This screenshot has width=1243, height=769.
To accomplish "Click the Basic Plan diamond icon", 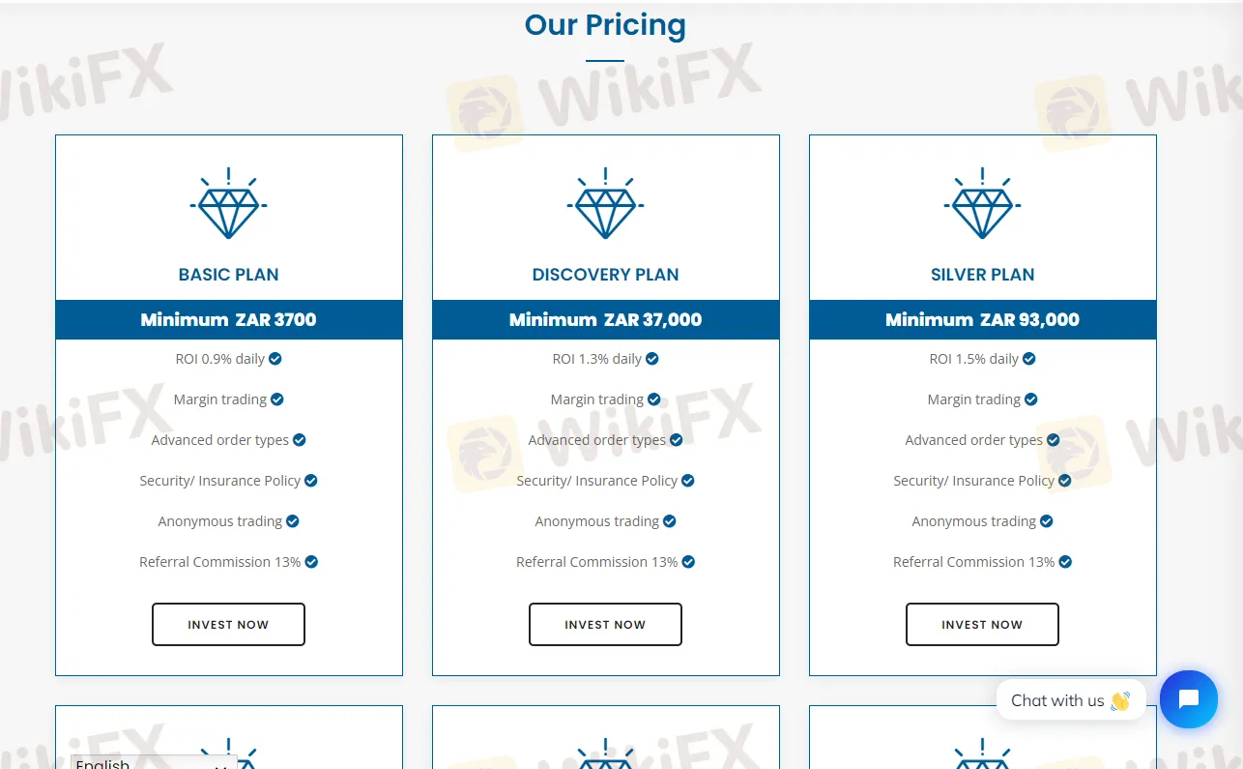I will point(228,204).
